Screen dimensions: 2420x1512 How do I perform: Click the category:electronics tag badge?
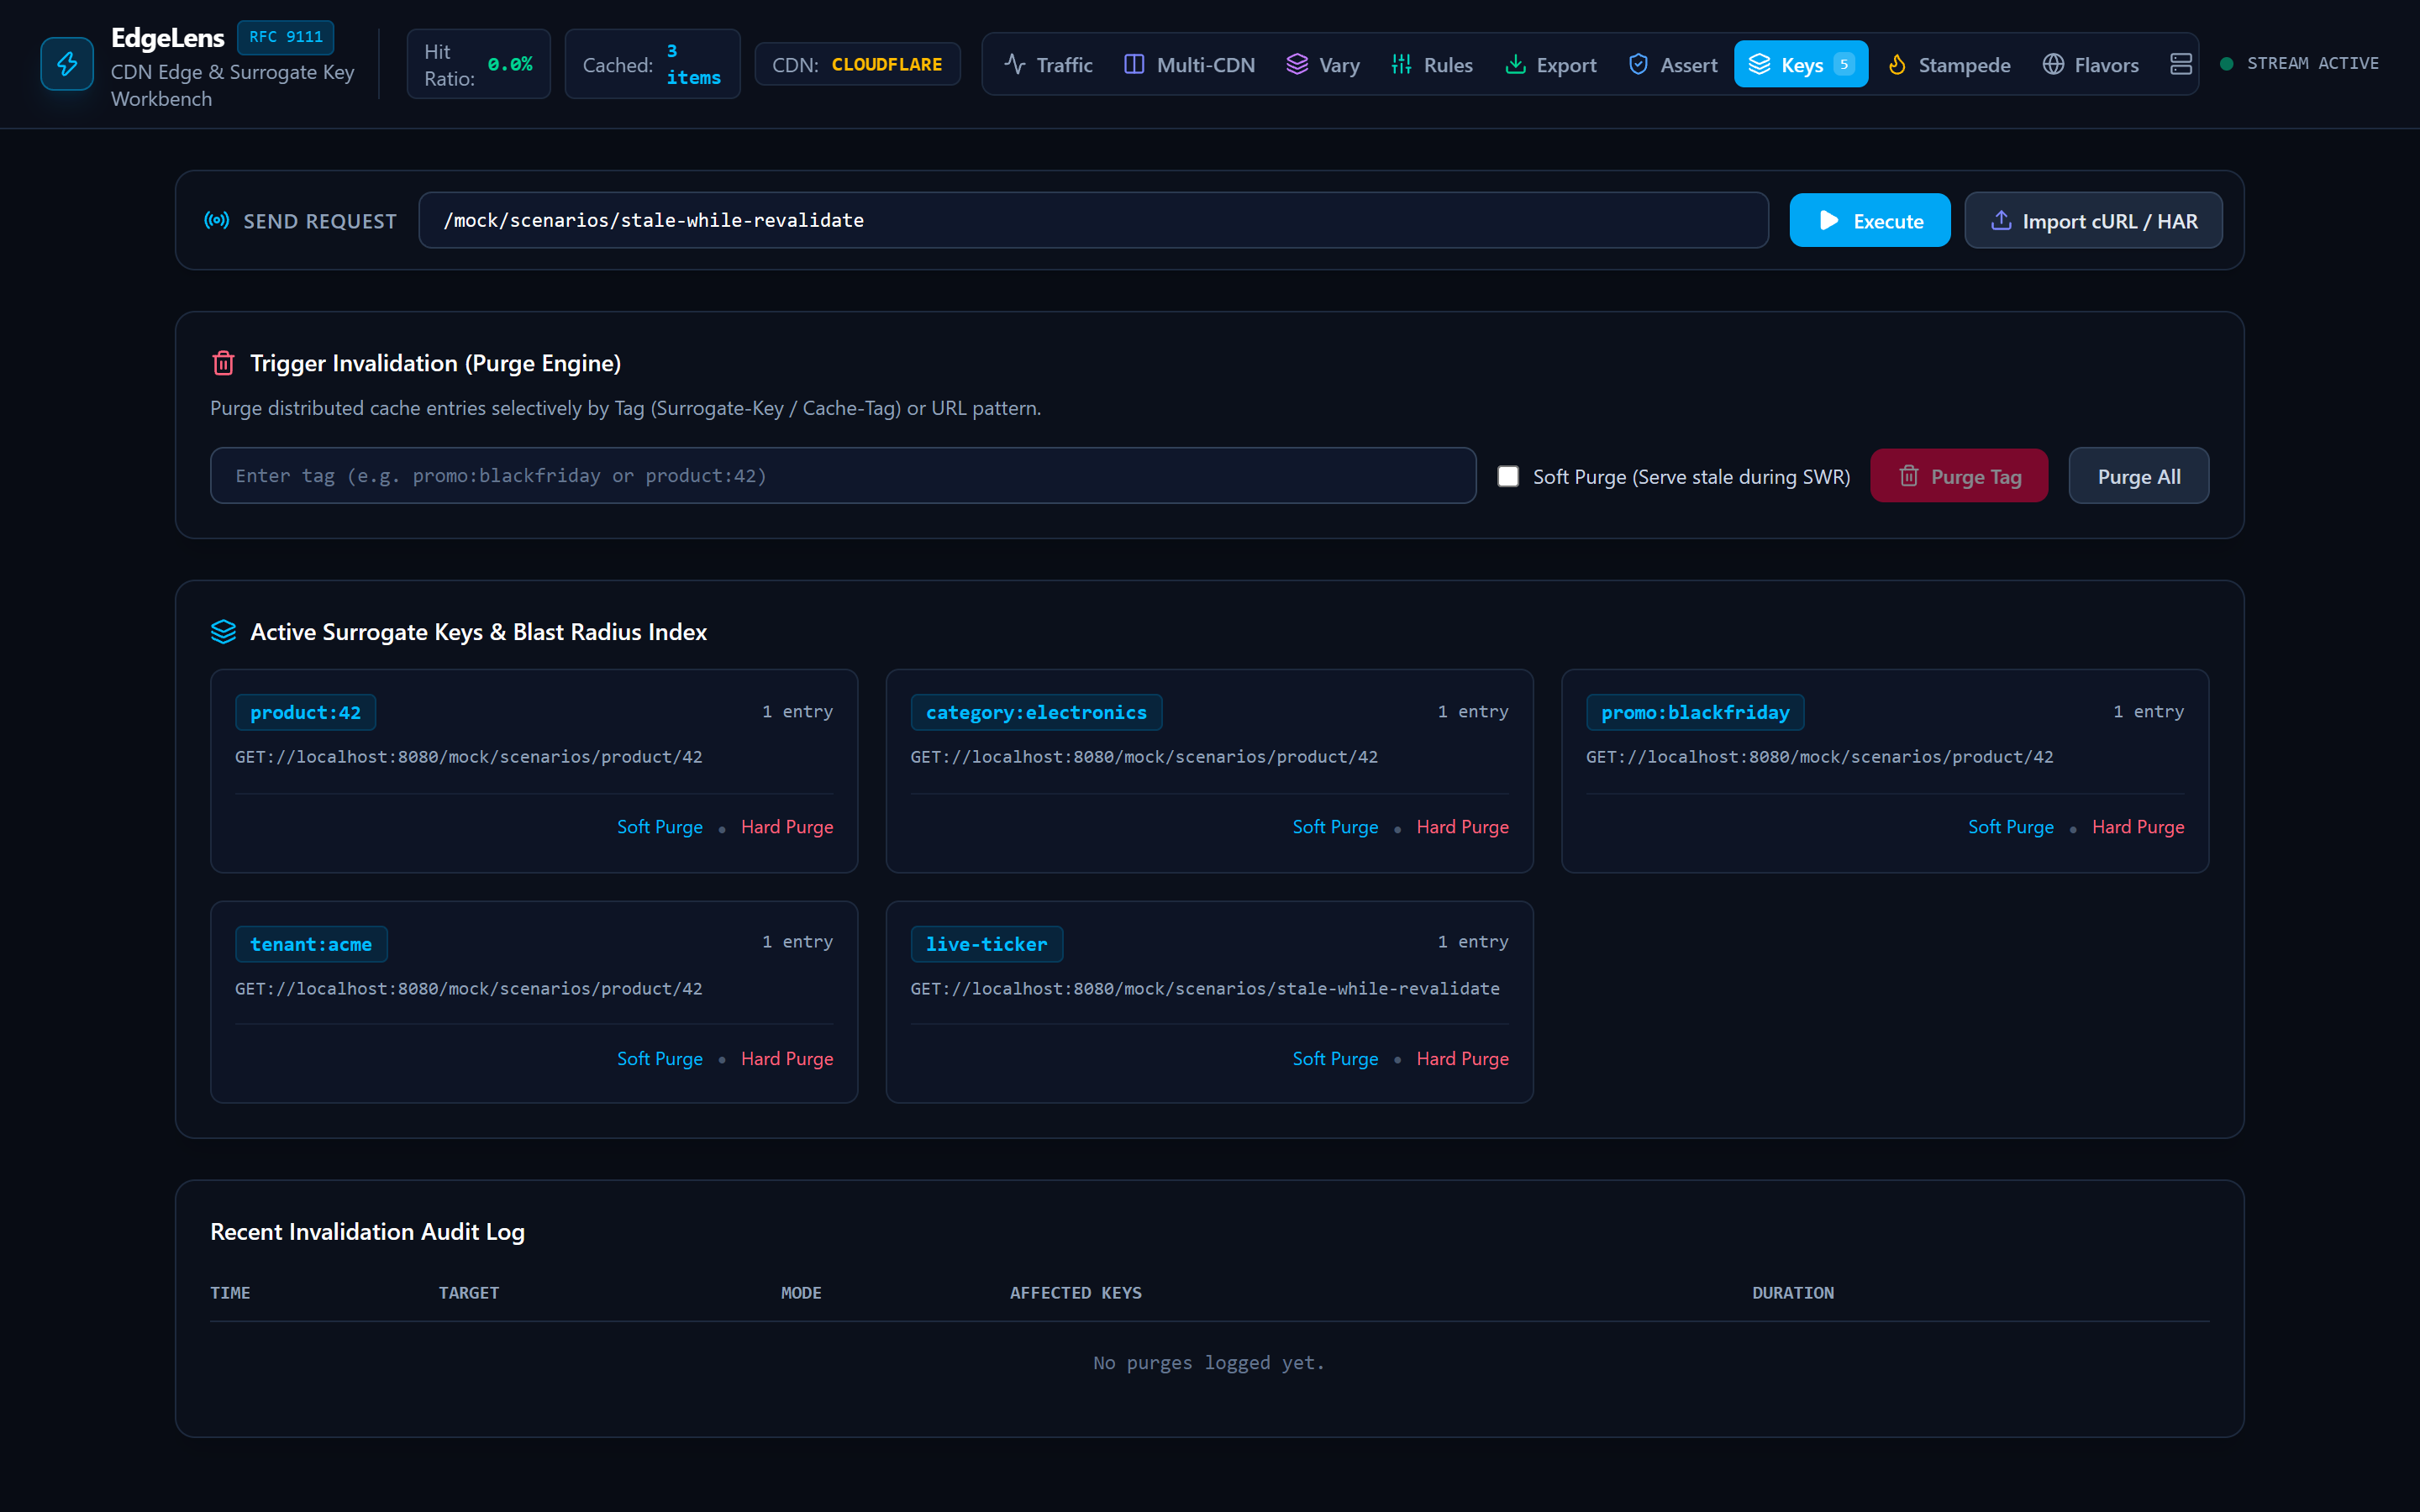(x=1036, y=712)
